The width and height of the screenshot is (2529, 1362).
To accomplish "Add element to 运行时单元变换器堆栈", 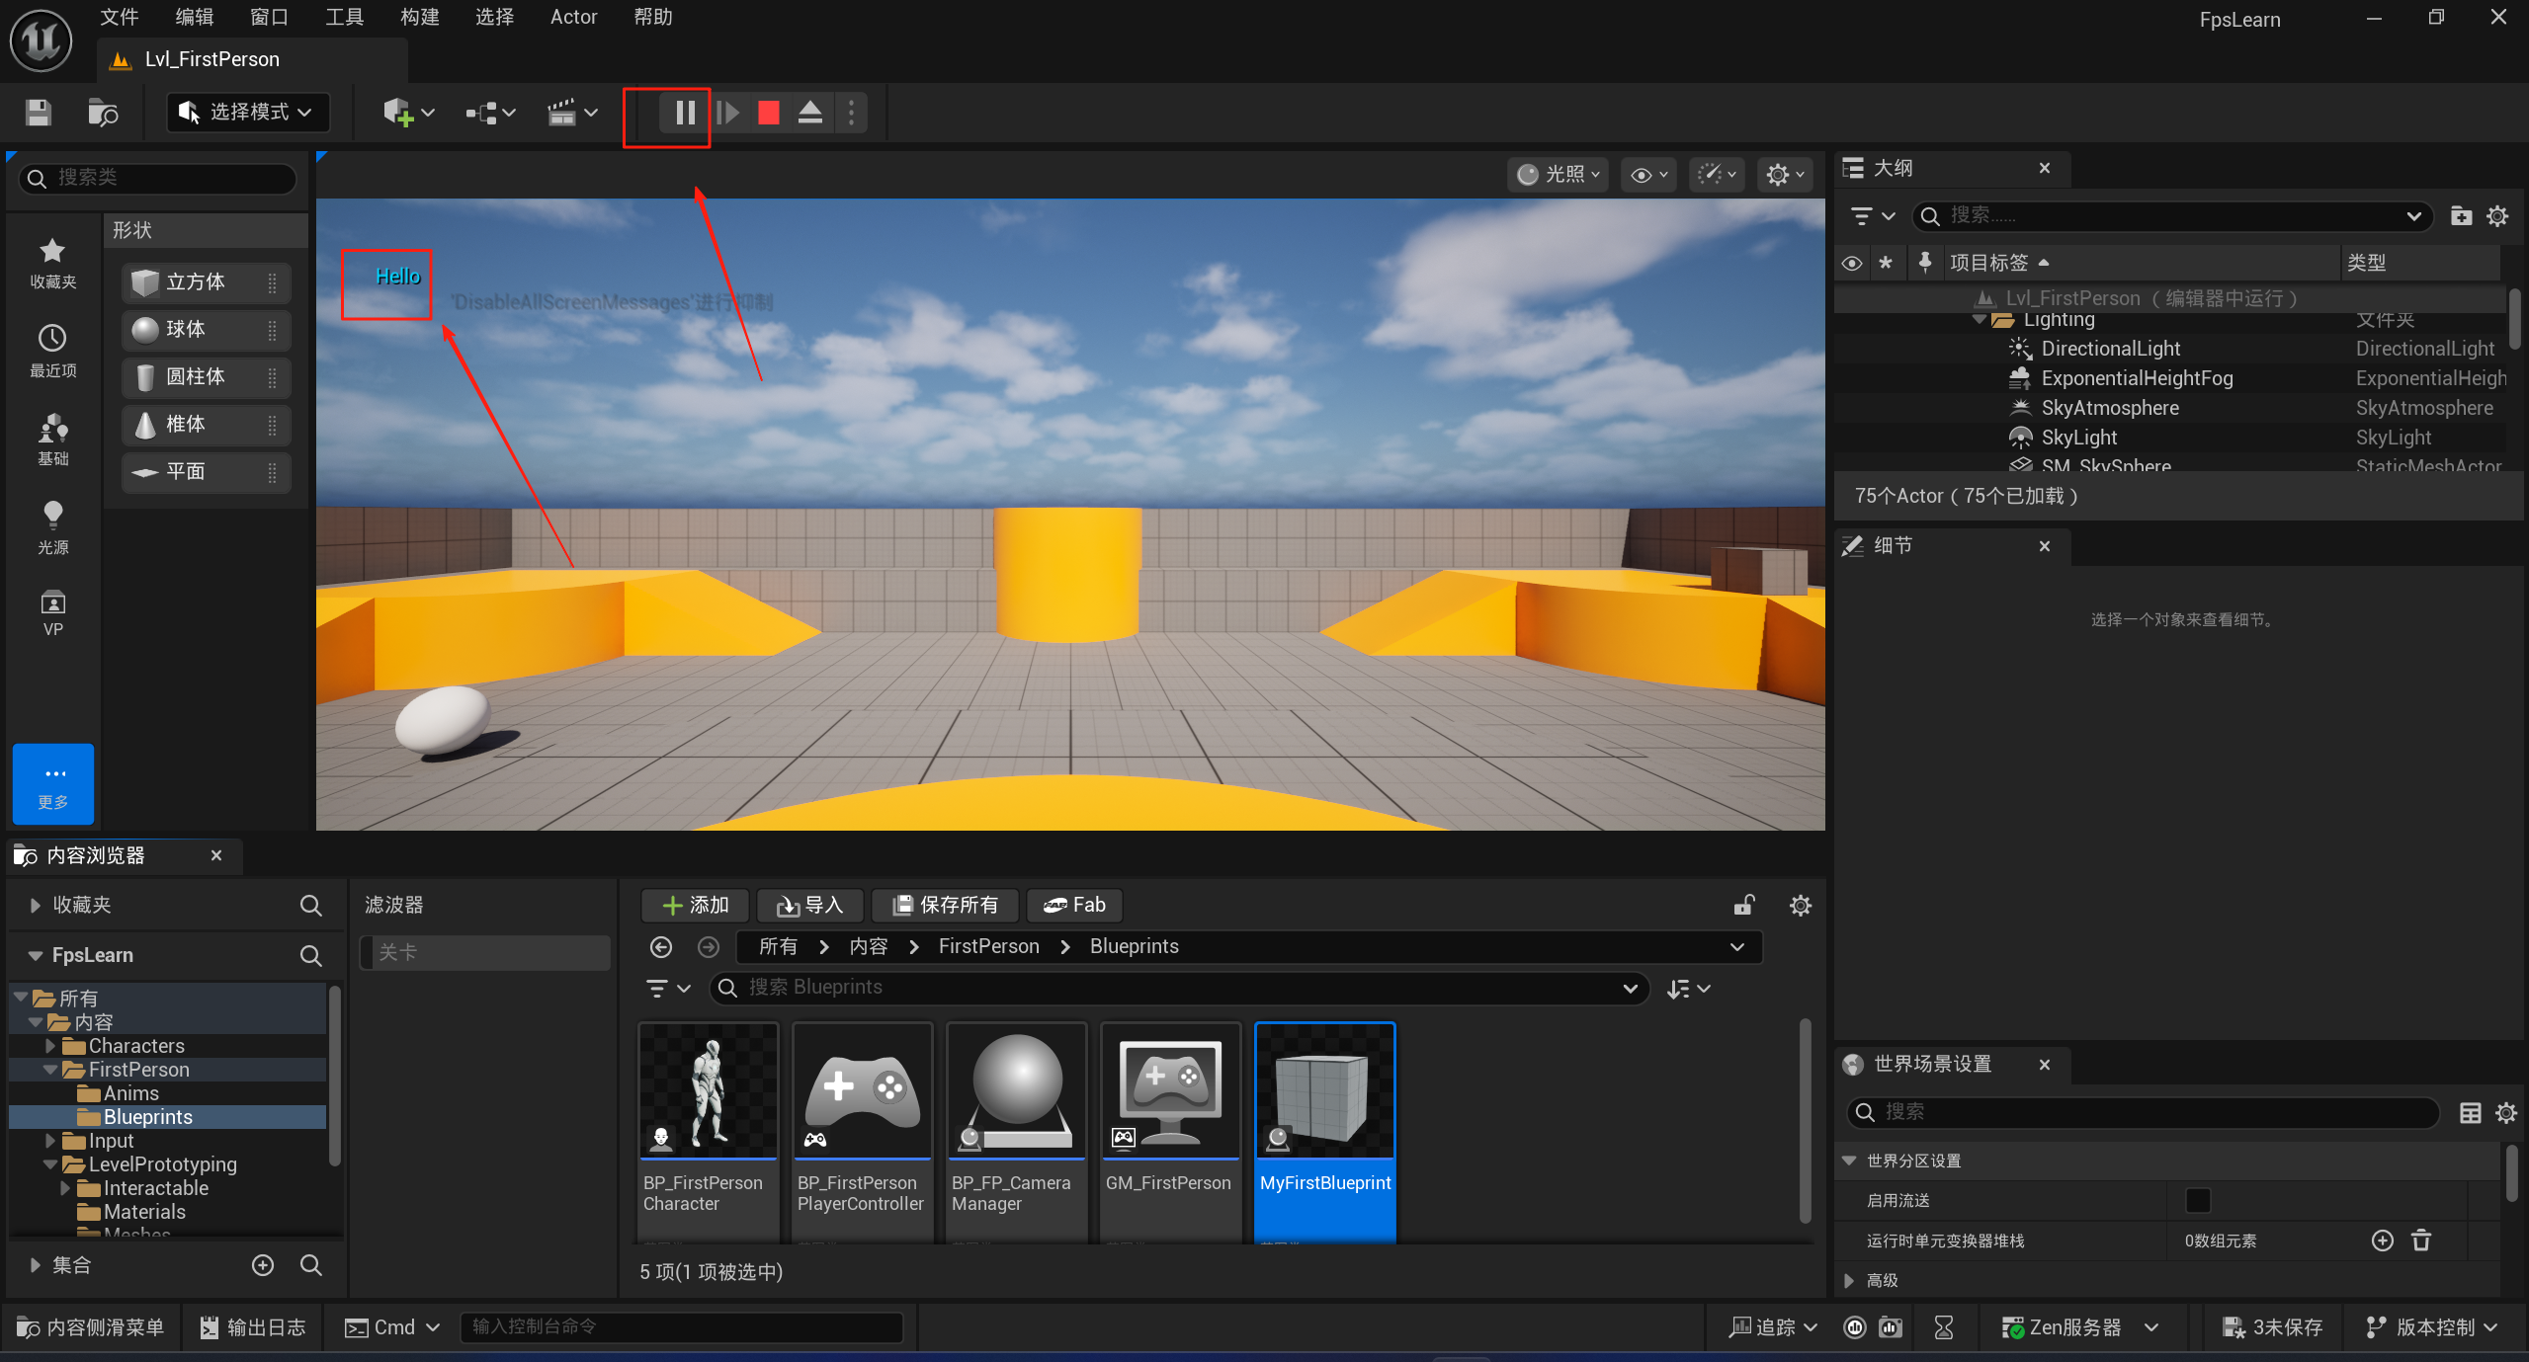I will coord(2383,1241).
